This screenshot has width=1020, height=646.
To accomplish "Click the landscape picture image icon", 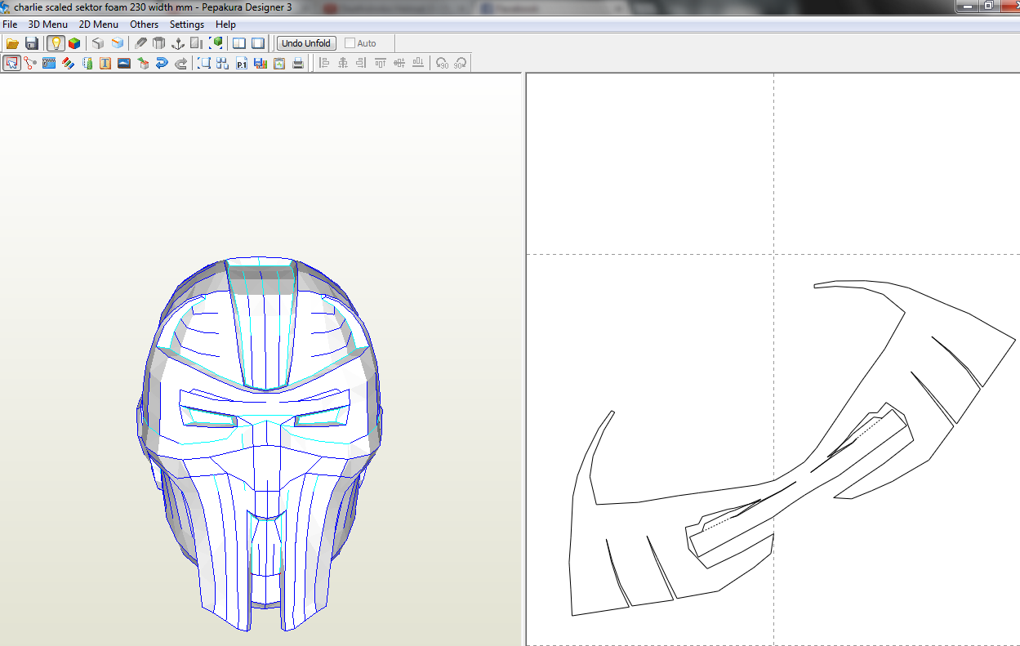I will (124, 63).
